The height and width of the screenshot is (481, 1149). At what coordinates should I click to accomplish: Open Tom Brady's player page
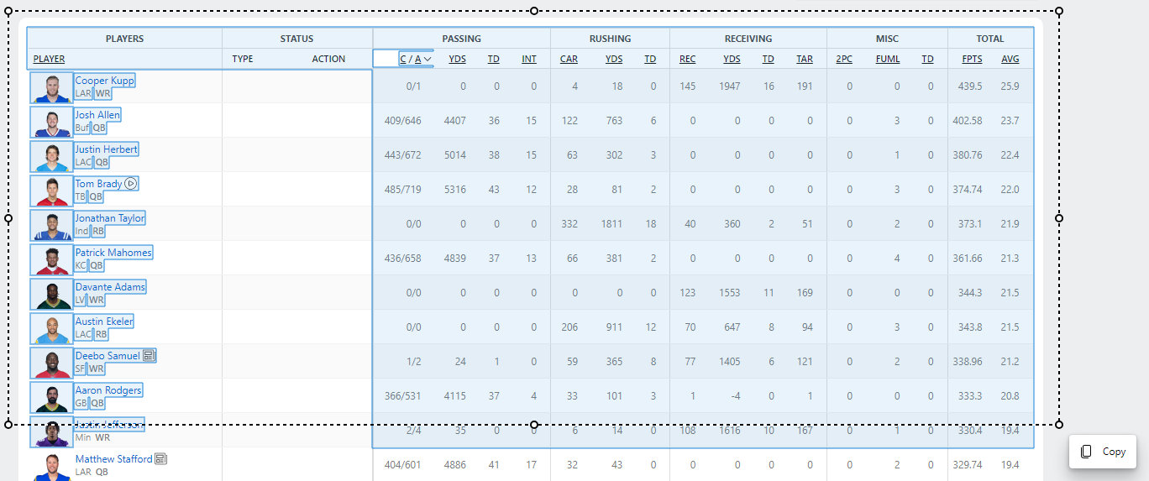click(x=98, y=184)
